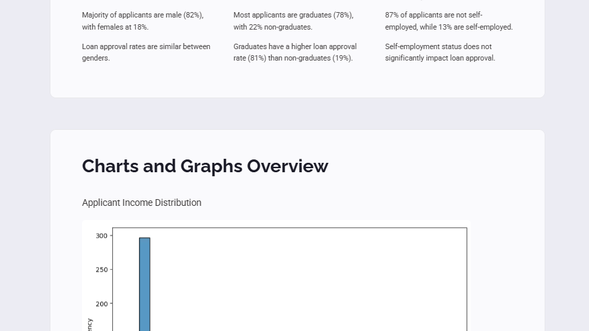The height and width of the screenshot is (331, 589).
Task: Click text about majority male applicants
Action: point(143,21)
